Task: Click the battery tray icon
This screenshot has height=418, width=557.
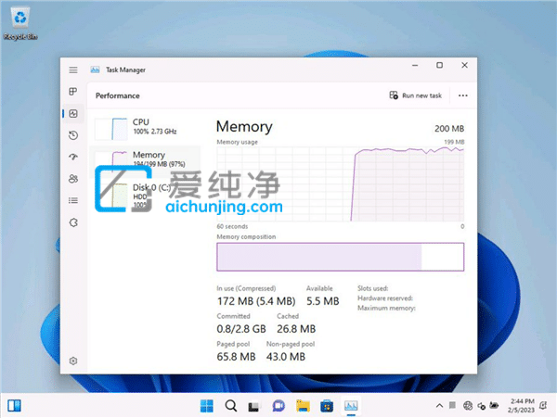Action: 494,405
